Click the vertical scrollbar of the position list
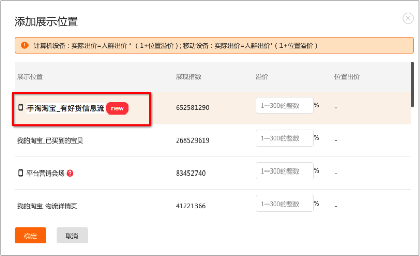Screen dimensions: 420x256 click(x=412, y=84)
